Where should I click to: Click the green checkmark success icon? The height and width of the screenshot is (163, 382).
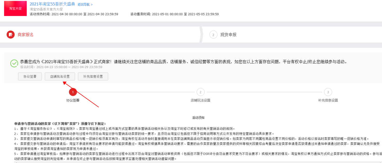[14, 64]
